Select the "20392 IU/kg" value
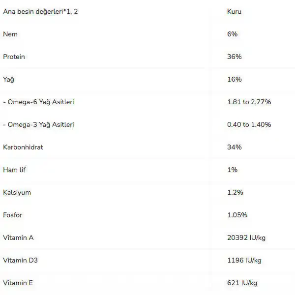The height and width of the screenshot is (295, 295). 246,237
